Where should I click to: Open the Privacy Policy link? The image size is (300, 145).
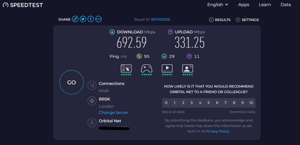pyautogui.click(x=217, y=131)
